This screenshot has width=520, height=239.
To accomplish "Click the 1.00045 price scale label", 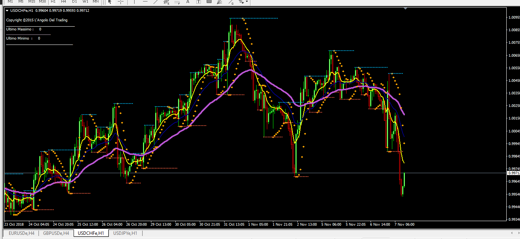I will coord(514,131).
